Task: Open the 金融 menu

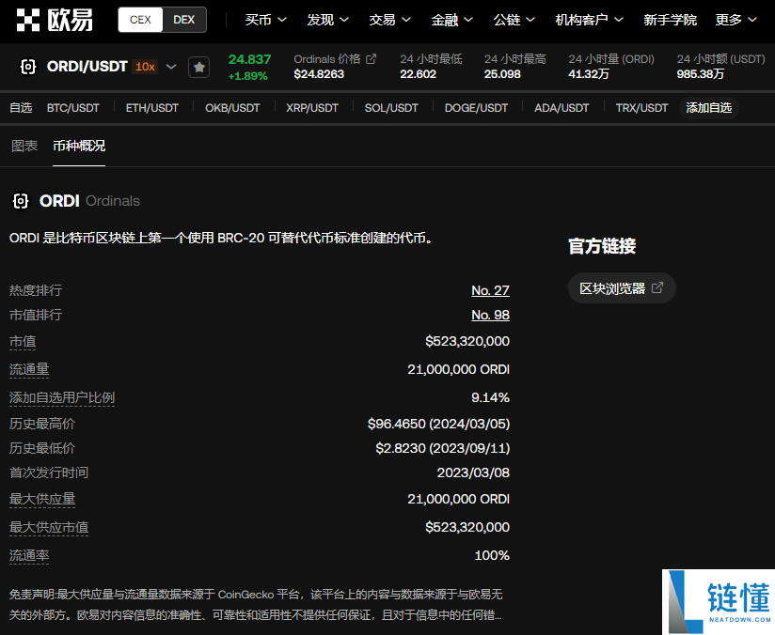Action: [x=451, y=20]
